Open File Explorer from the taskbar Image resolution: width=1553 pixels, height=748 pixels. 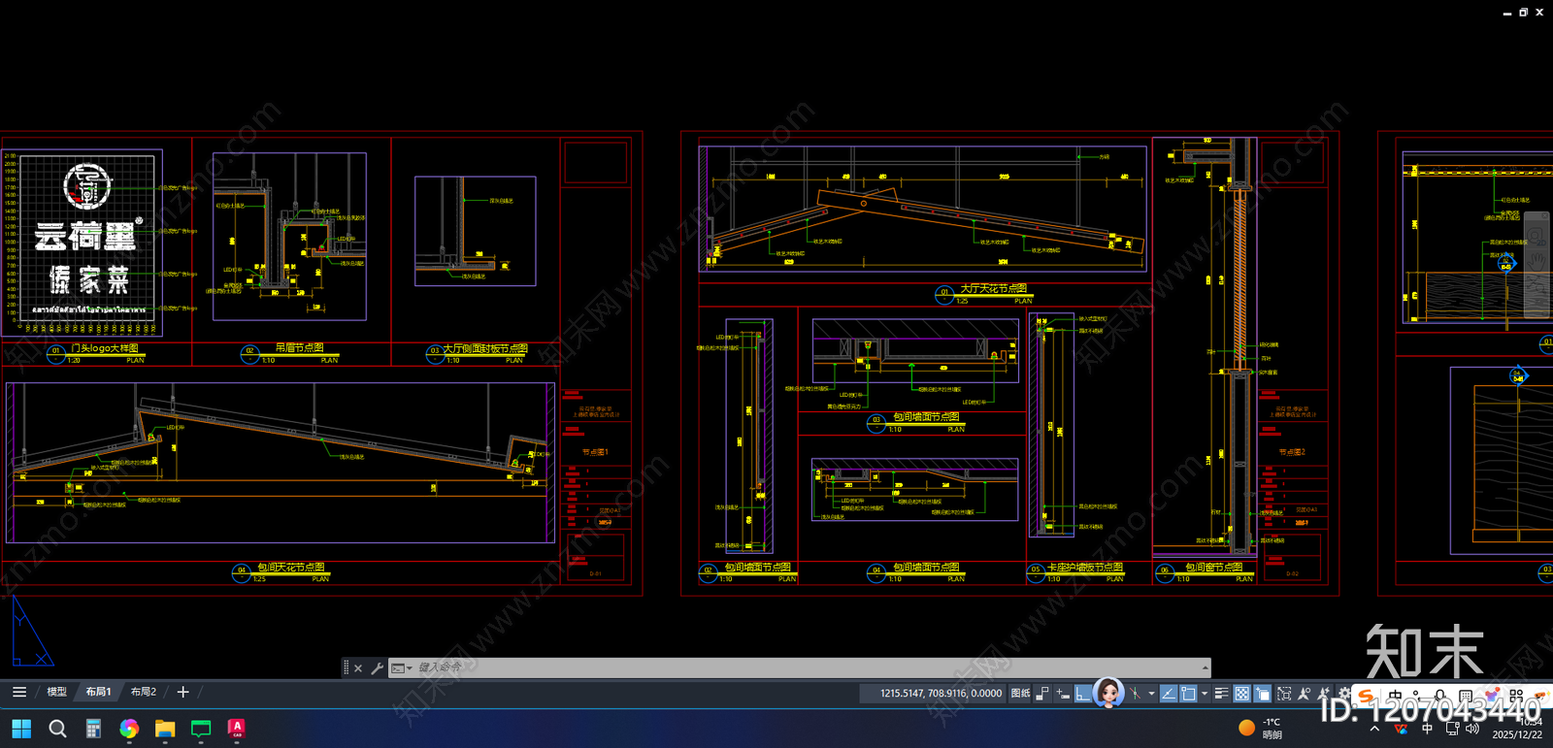tap(165, 729)
